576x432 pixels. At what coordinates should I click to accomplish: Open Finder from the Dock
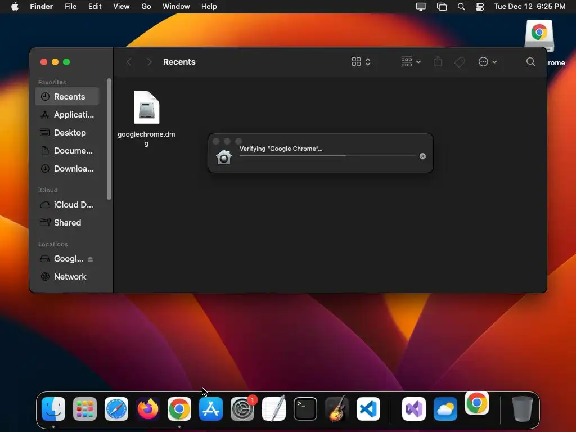pyautogui.click(x=53, y=409)
